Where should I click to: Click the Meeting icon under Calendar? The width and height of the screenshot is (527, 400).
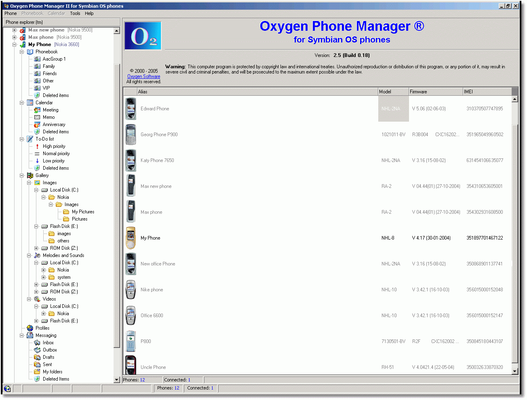tap(37, 110)
